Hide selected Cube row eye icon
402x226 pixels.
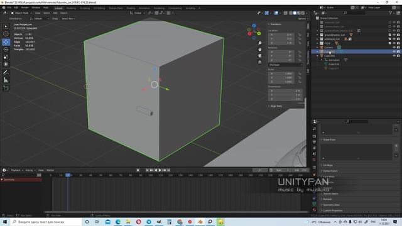coord(394,51)
